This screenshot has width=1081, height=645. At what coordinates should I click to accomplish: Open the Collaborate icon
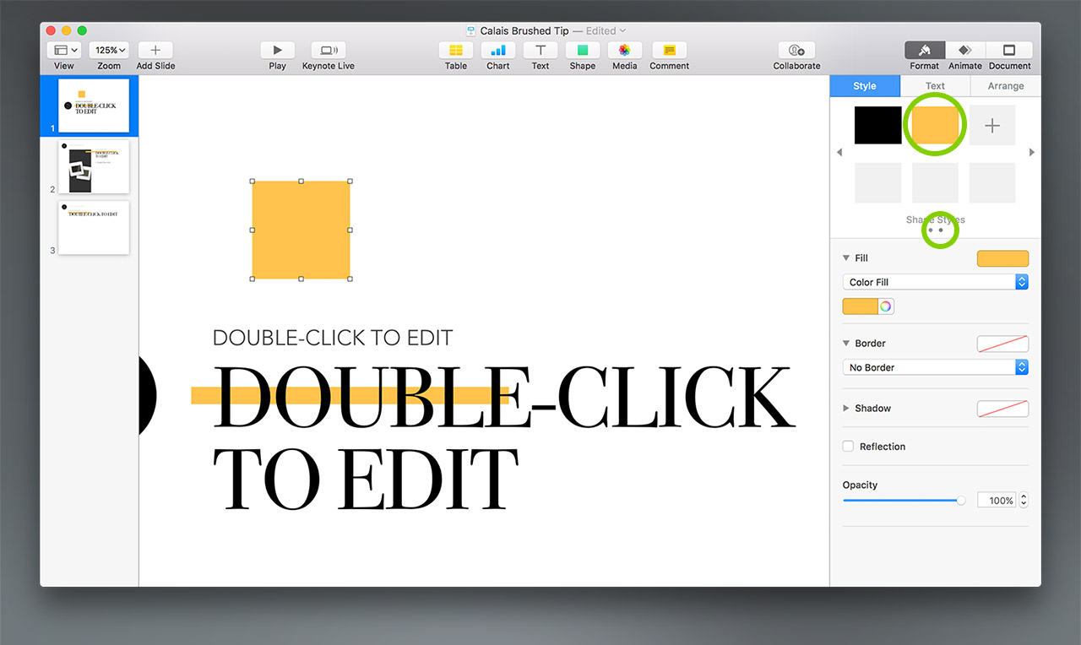[796, 51]
